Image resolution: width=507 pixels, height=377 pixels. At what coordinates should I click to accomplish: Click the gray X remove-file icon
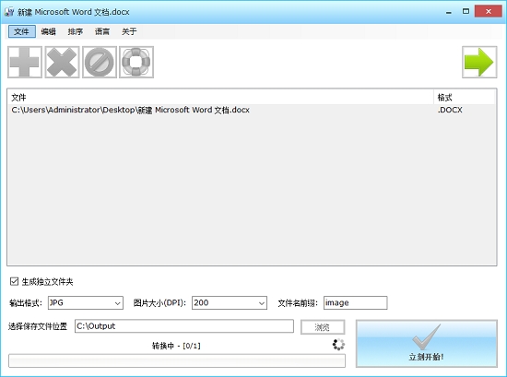[62, 62]
